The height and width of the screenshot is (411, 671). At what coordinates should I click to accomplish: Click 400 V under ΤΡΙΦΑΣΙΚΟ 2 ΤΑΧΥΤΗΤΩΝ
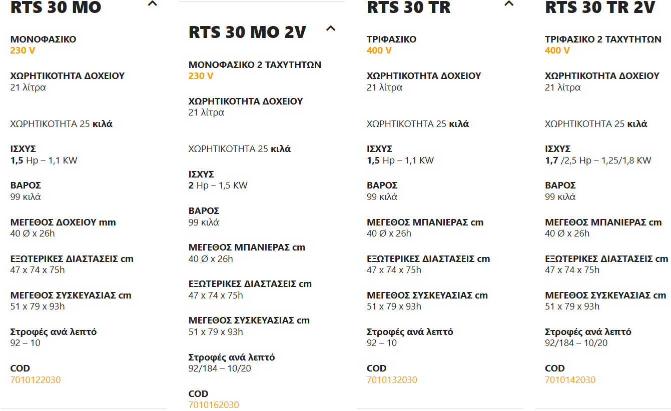tap(557, 50)
